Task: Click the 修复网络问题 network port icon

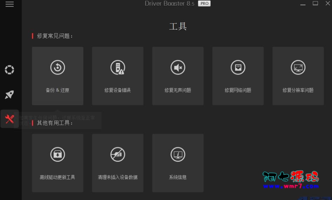Action: coord(238,67)
